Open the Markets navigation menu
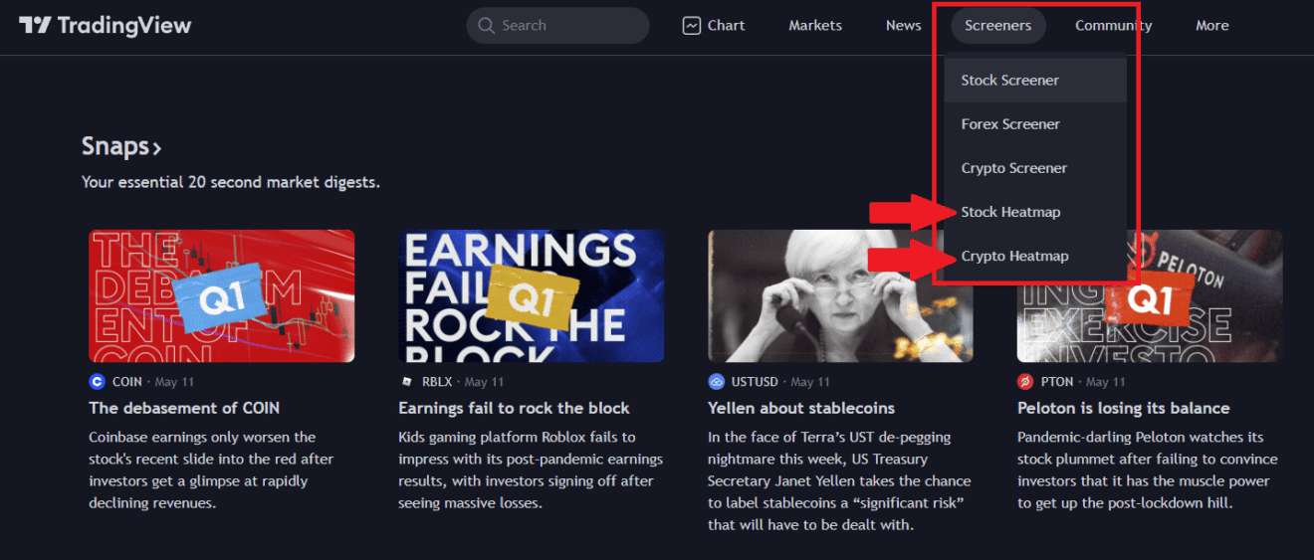 click(814, 26)
